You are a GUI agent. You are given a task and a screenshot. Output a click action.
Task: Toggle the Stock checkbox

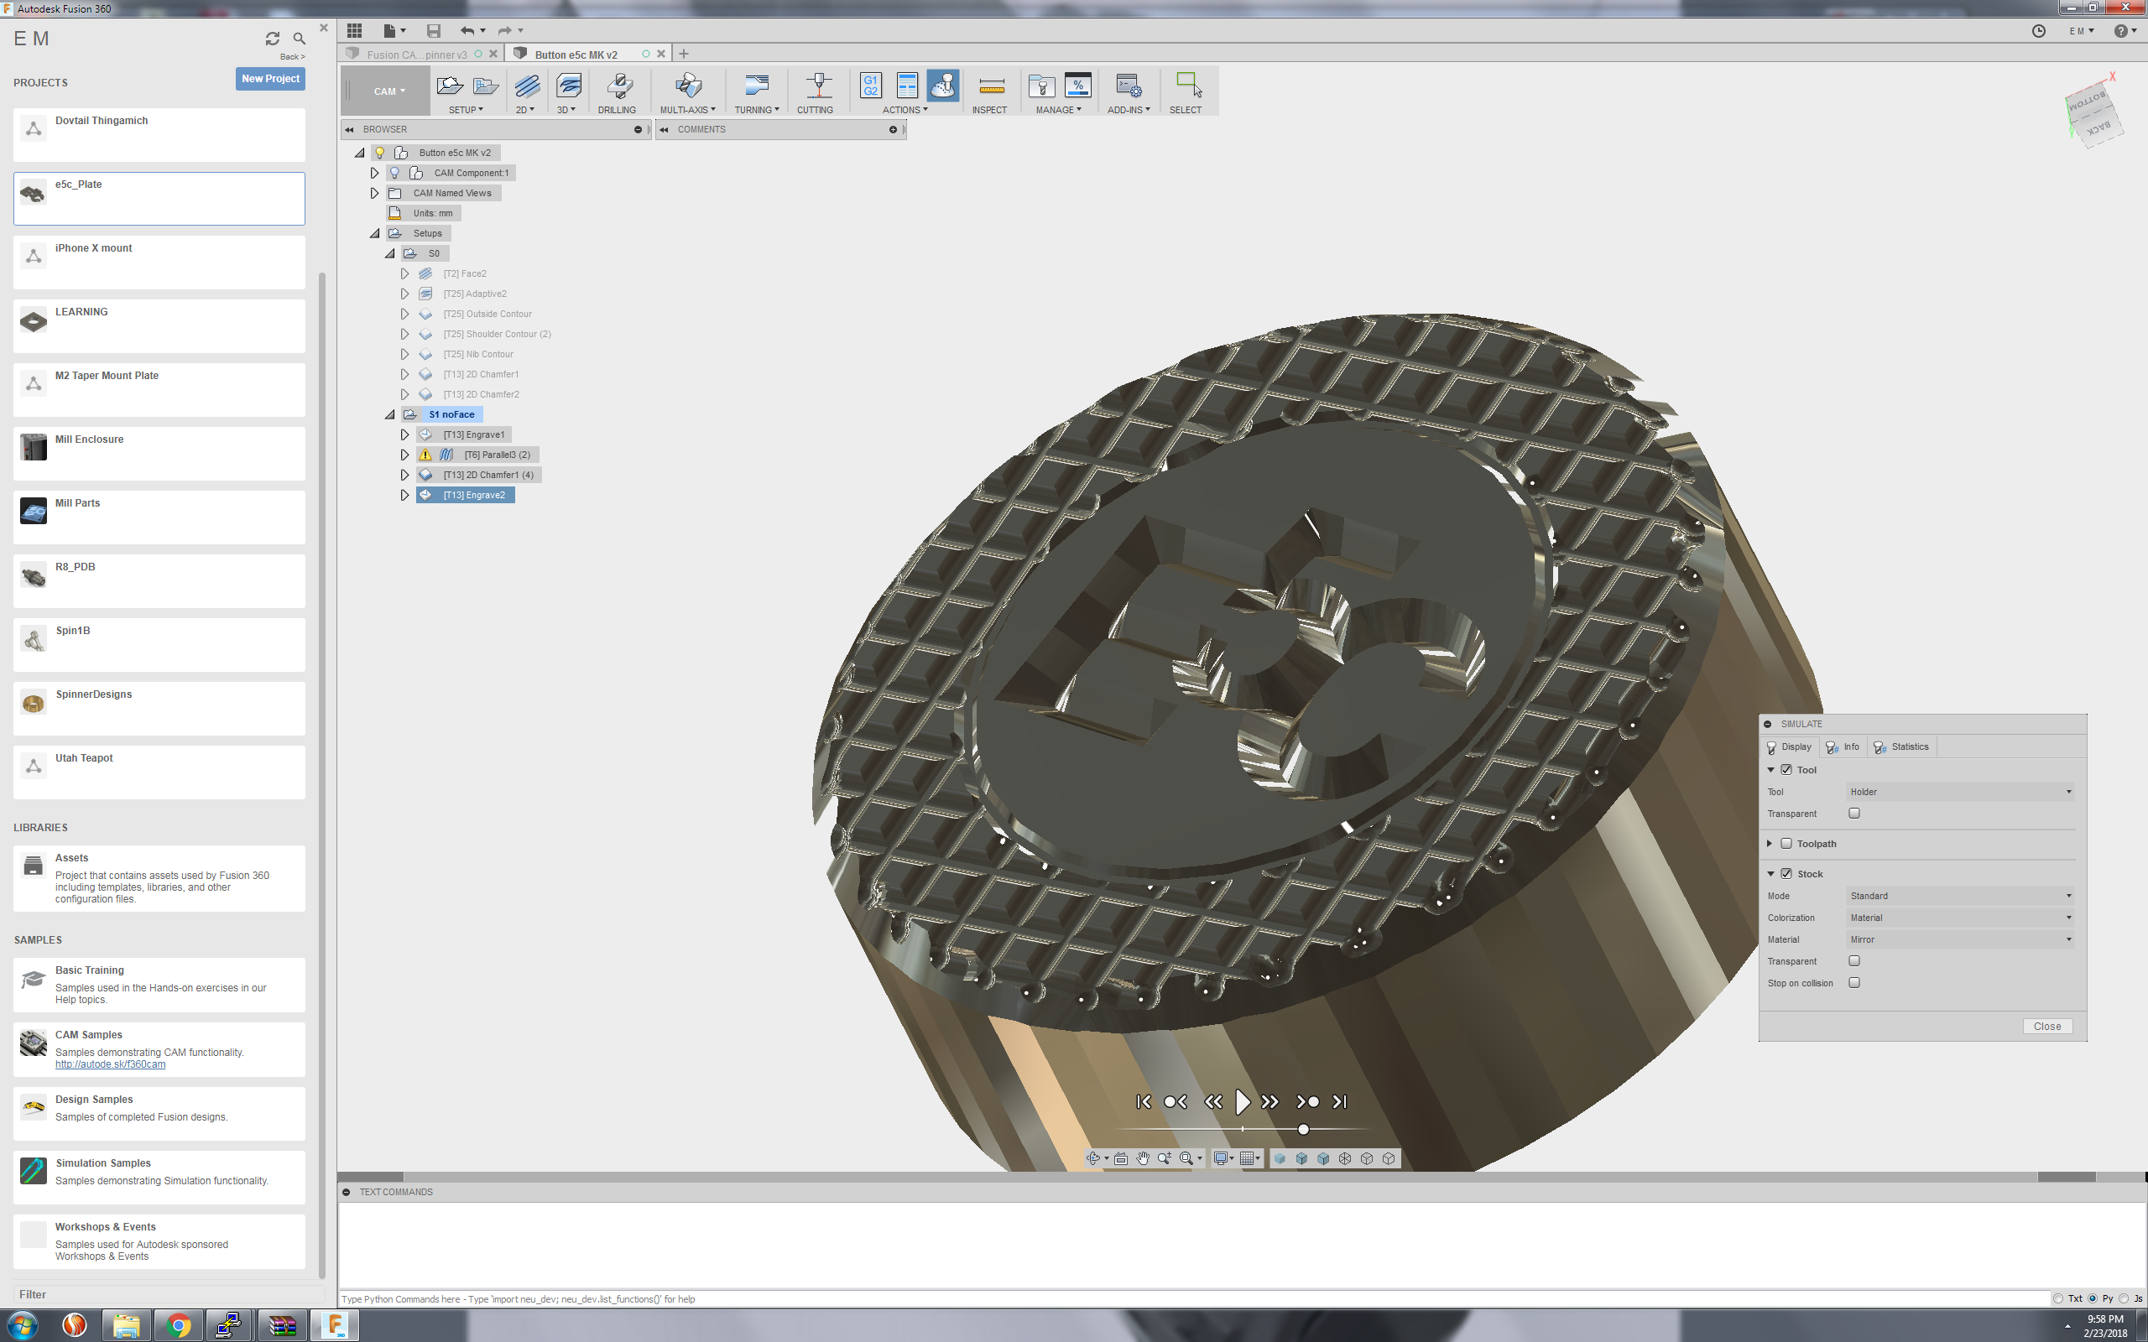point(1786,873)
